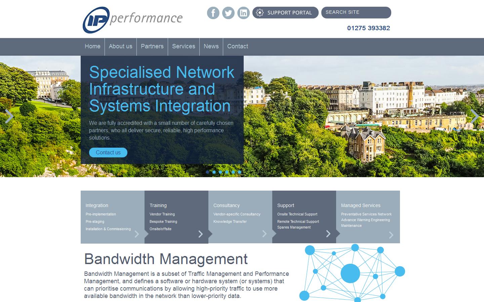Open the Facebook social icon
Image resolution: width=484 pixels, height=302 pixels.
(x=213, y=13)
